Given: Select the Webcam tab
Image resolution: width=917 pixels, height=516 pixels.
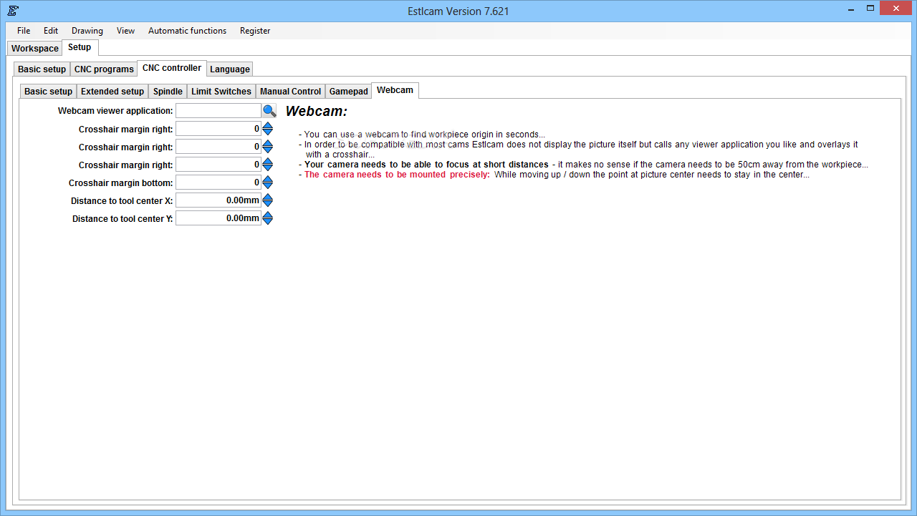Looking at the screenshot, I should coord(395,90).
